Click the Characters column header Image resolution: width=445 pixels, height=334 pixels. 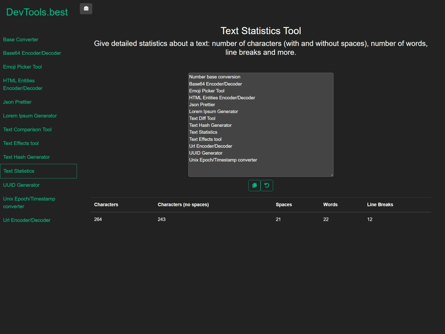(106, 205)
